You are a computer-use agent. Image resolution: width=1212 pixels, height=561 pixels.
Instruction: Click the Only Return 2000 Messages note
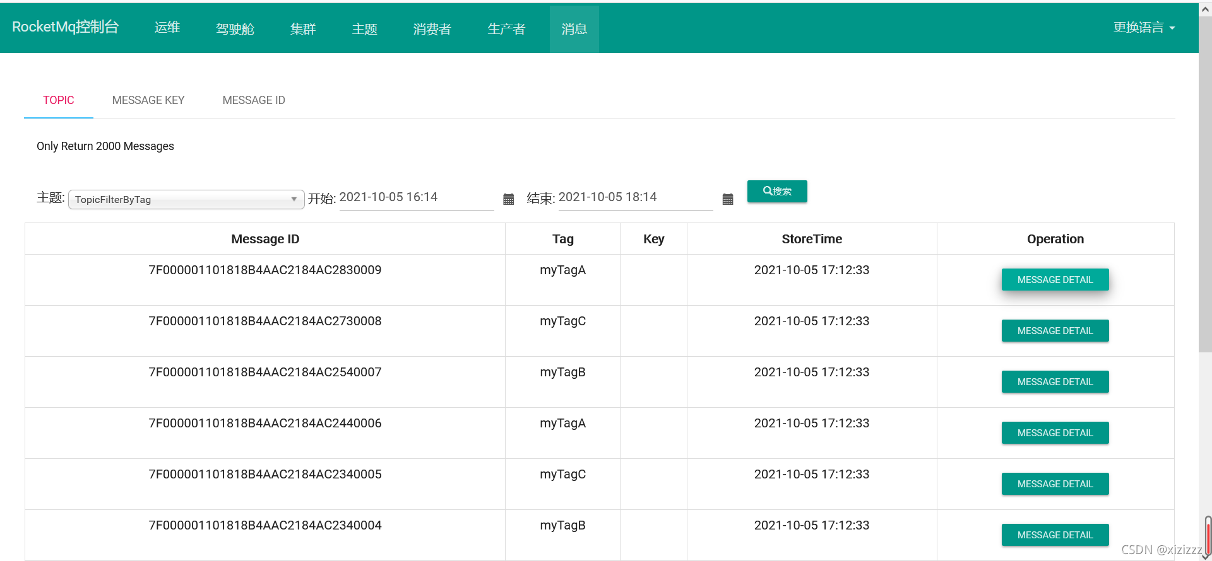pos(105,146)
